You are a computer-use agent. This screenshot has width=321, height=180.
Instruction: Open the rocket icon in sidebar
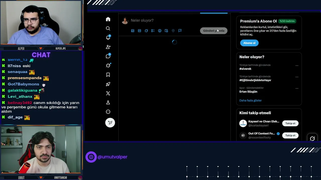[108, 84]
